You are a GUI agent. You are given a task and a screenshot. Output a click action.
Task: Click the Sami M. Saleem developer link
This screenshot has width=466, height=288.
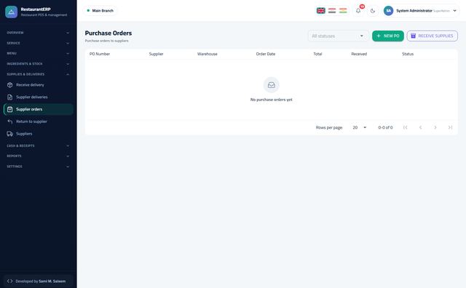[x=52, y=281]
